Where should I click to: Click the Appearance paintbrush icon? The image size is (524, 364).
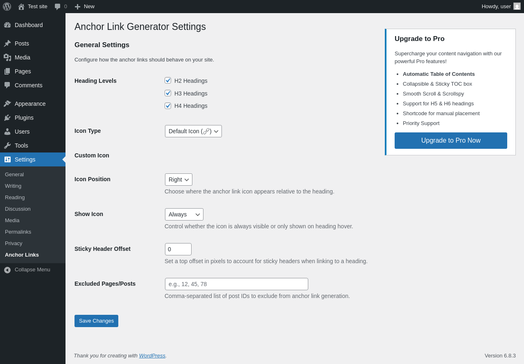[7, 104]
